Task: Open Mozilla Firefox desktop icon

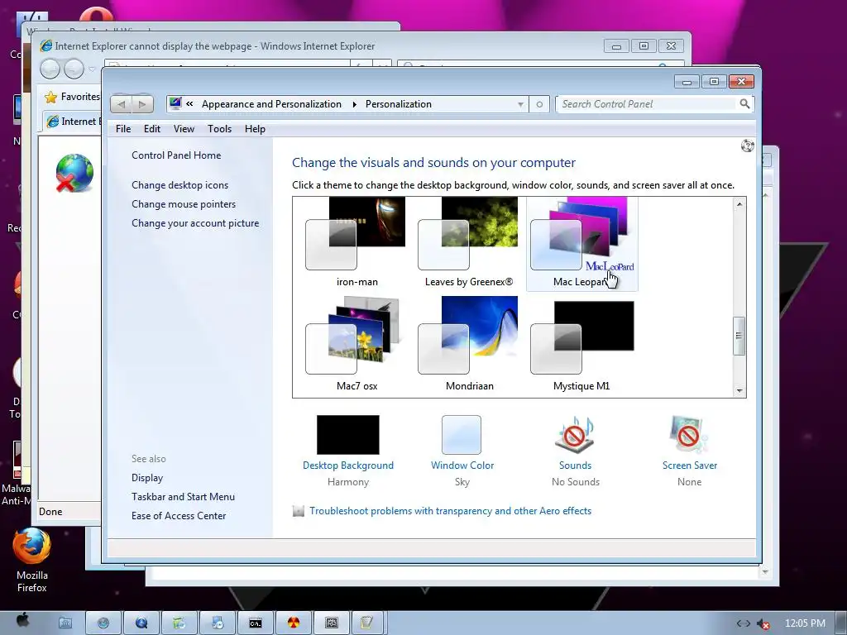Action: coord(32,559)
